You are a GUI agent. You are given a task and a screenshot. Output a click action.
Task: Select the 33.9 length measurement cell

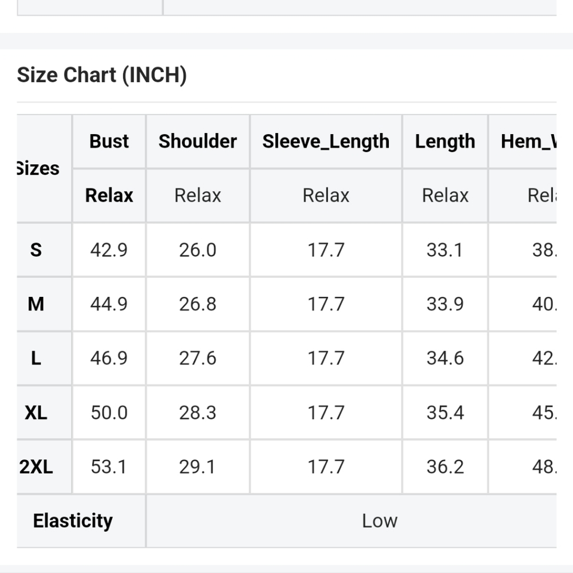coord(445,304)
